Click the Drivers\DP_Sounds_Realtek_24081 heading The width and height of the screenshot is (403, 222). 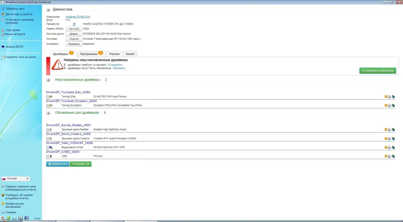tap(69, 125)
